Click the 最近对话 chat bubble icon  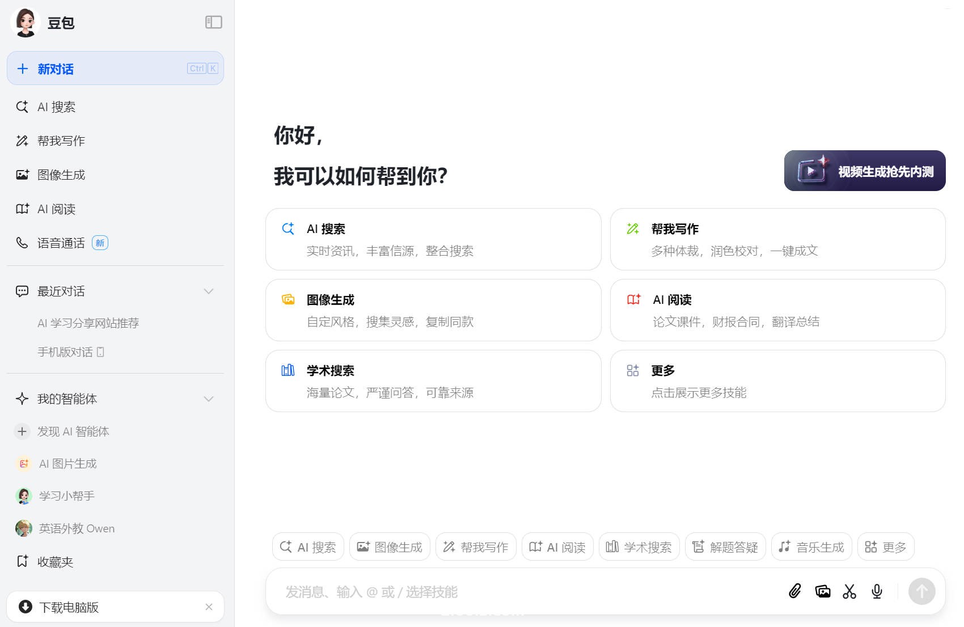pyautogui.click(x=22, y=291)
